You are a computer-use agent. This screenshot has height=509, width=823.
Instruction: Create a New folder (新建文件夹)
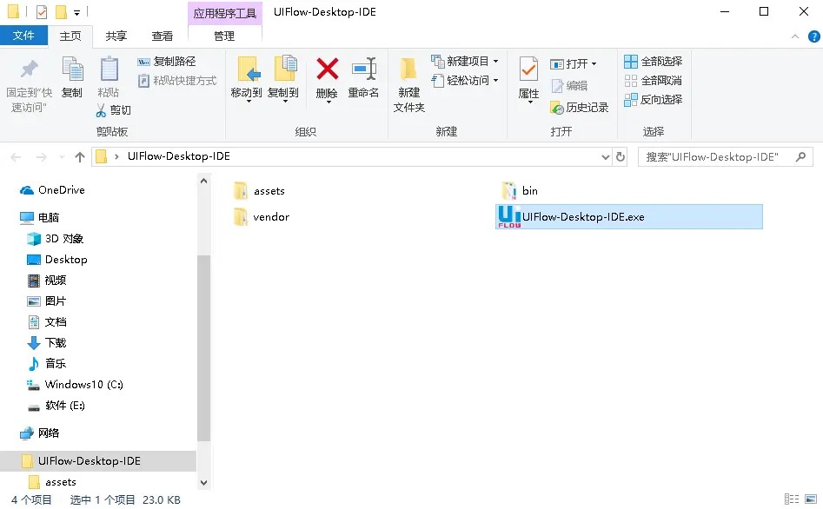pos(408,85)
